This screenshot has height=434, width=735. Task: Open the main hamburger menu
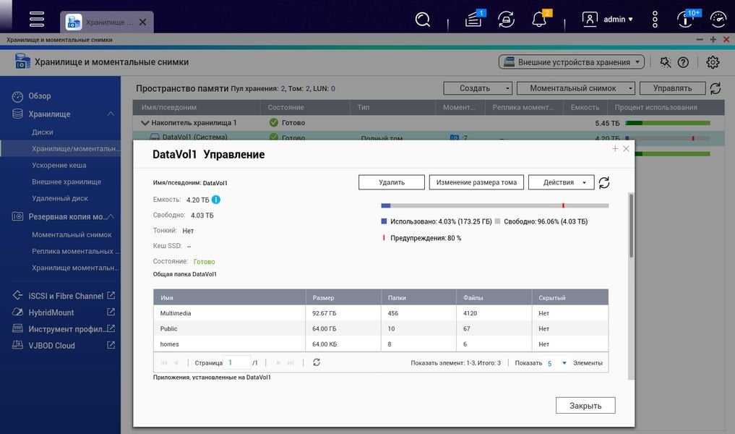click(37, 20)
